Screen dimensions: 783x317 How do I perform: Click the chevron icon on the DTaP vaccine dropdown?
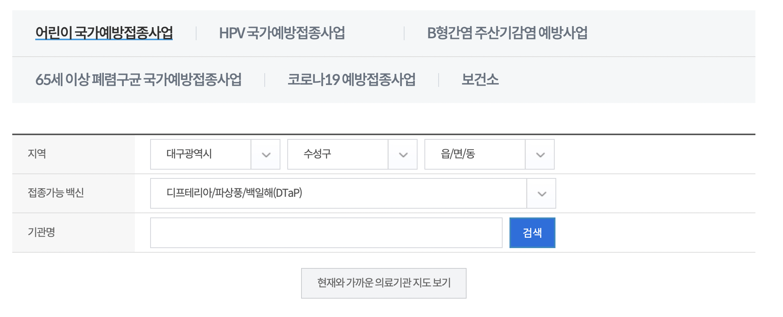click(x=541, y=193)
